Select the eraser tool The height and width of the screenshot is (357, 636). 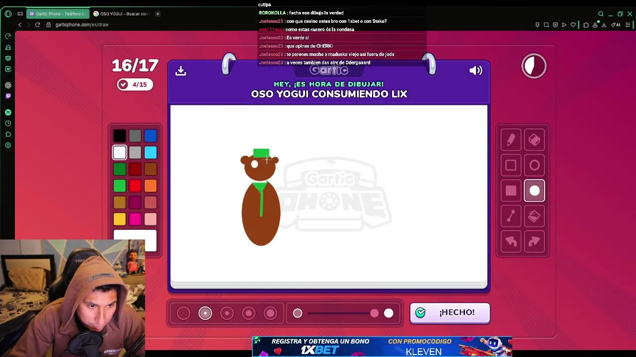535,140
